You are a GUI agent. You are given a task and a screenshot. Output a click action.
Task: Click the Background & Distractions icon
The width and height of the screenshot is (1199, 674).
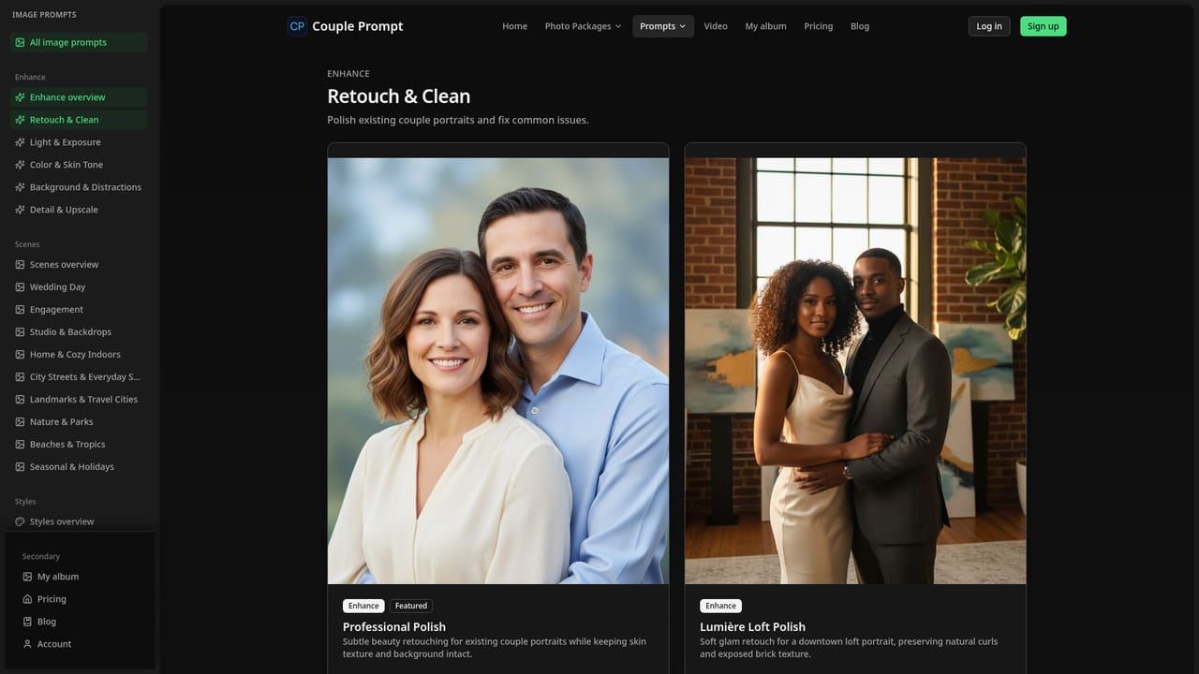pos(20,187)
